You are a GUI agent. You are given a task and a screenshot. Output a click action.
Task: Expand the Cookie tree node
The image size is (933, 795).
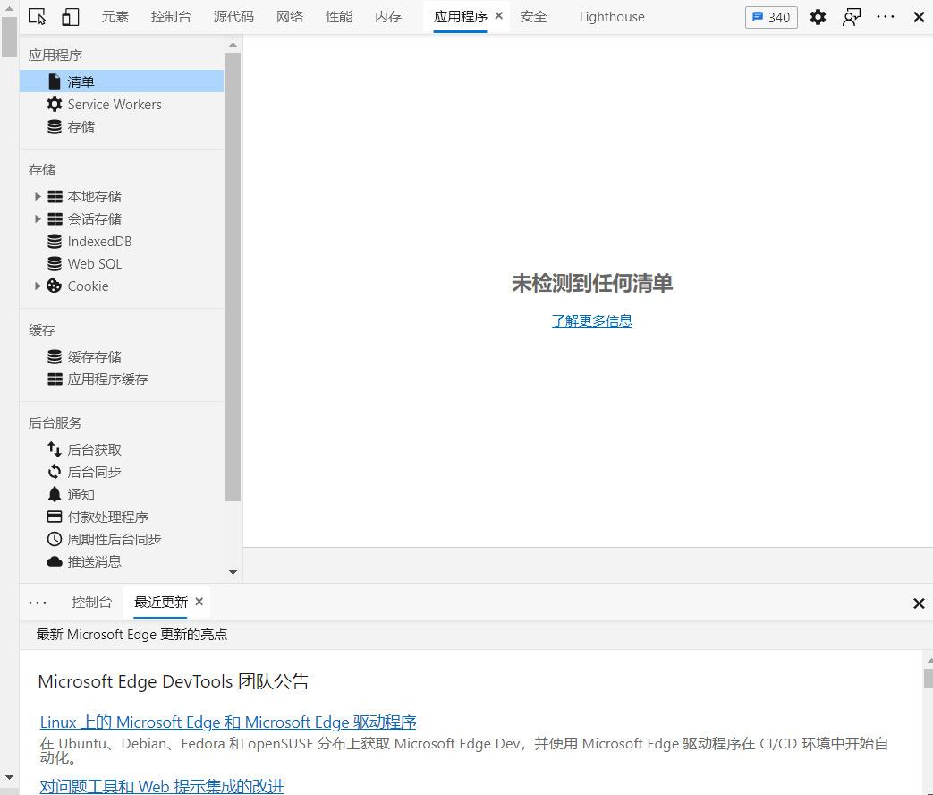coord(38,286)
